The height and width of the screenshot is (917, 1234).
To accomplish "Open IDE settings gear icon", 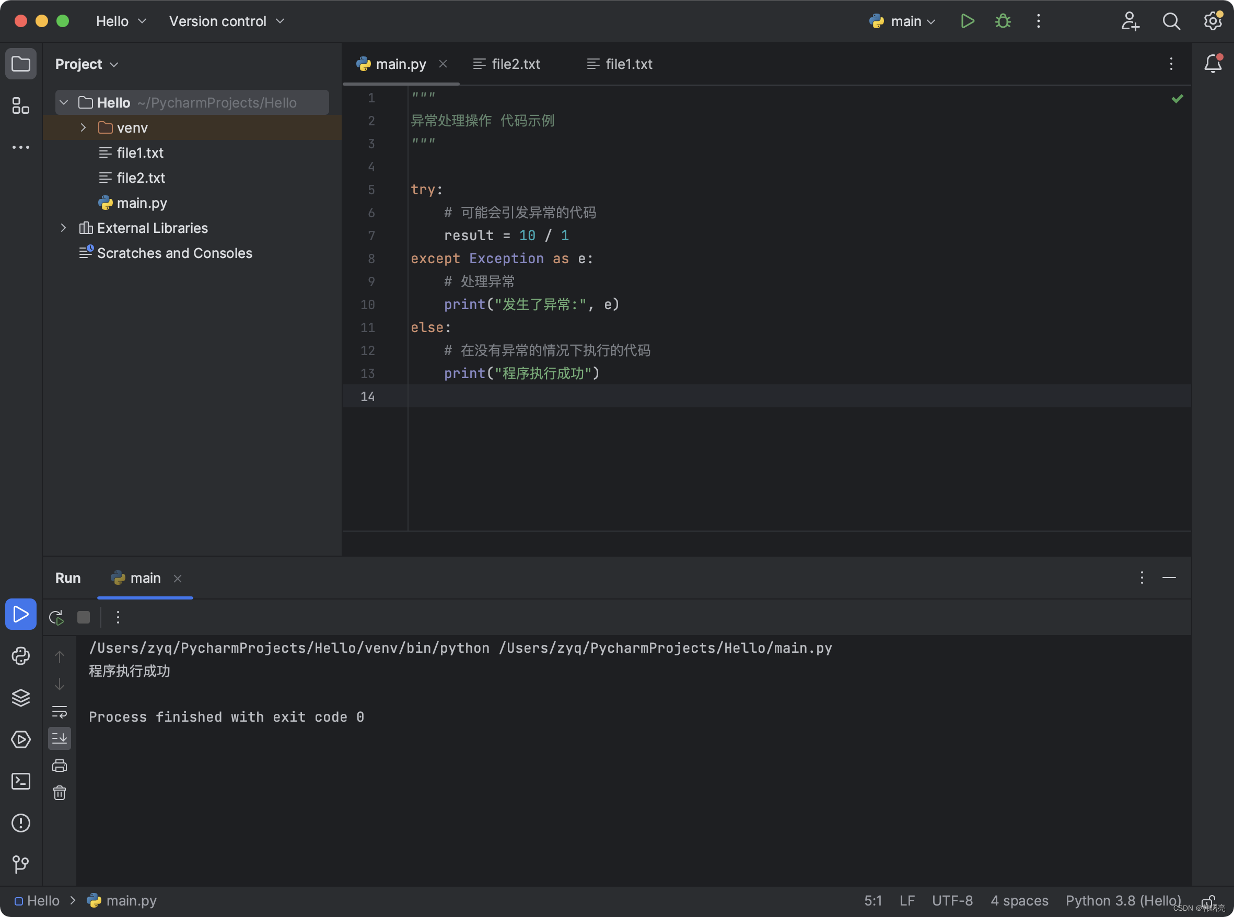I will coord(1213,21).
